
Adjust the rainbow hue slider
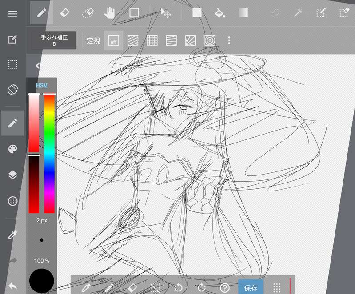click(x=49, y=154)
